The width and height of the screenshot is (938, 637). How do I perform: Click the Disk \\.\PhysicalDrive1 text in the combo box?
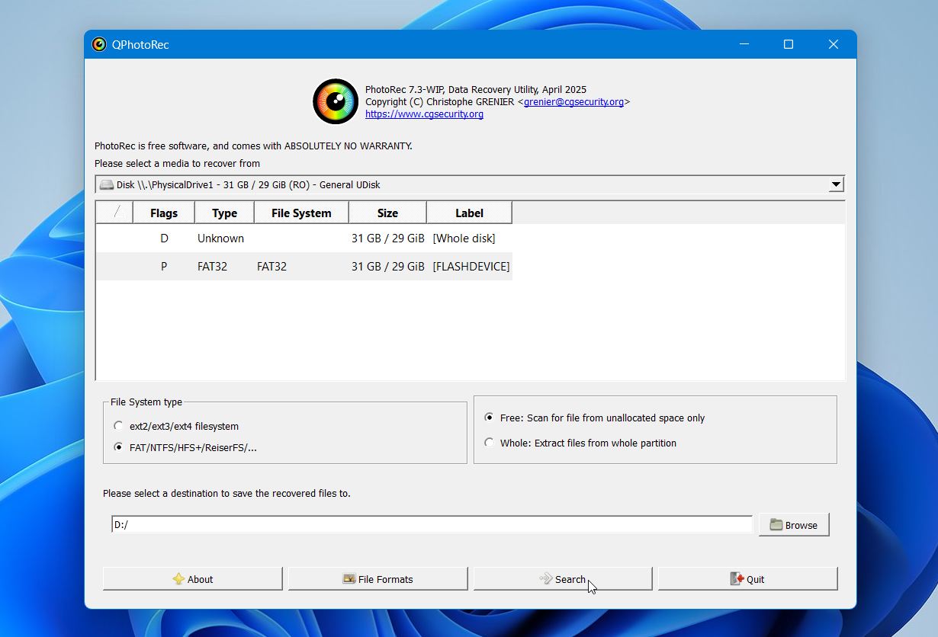coord(249,184)
